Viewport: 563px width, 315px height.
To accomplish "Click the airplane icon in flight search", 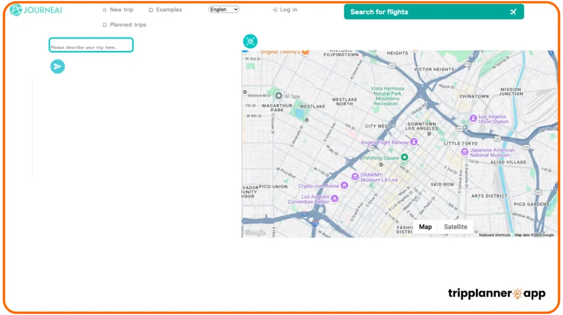I will (513, 12).
